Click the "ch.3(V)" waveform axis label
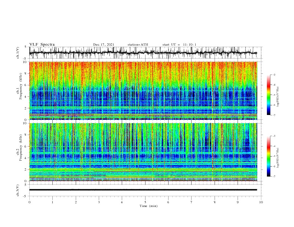Viewport: 294px width, 227px height. 17,190
